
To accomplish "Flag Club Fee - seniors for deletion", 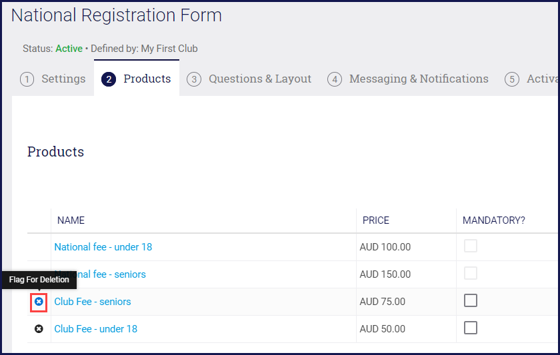I will (x=39, y=302).
